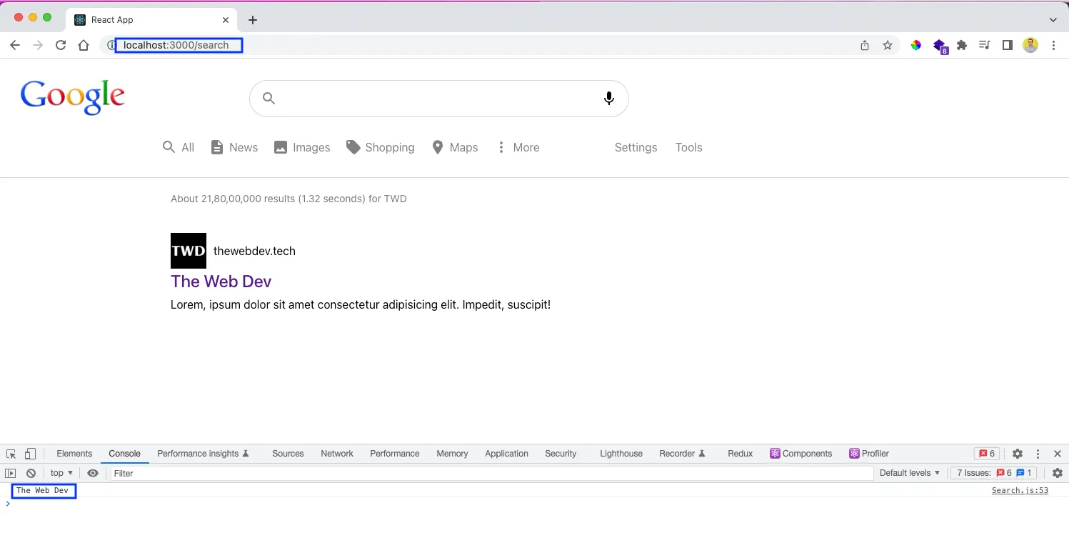Switch to the Sources tab

288,454
